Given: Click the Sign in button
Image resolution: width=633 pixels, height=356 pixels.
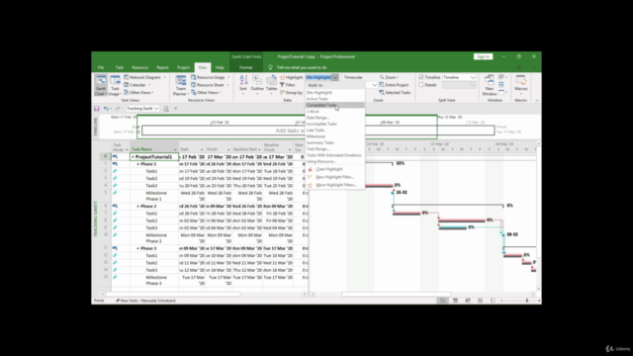Looking at the screenshot, I should click(484, 57).
